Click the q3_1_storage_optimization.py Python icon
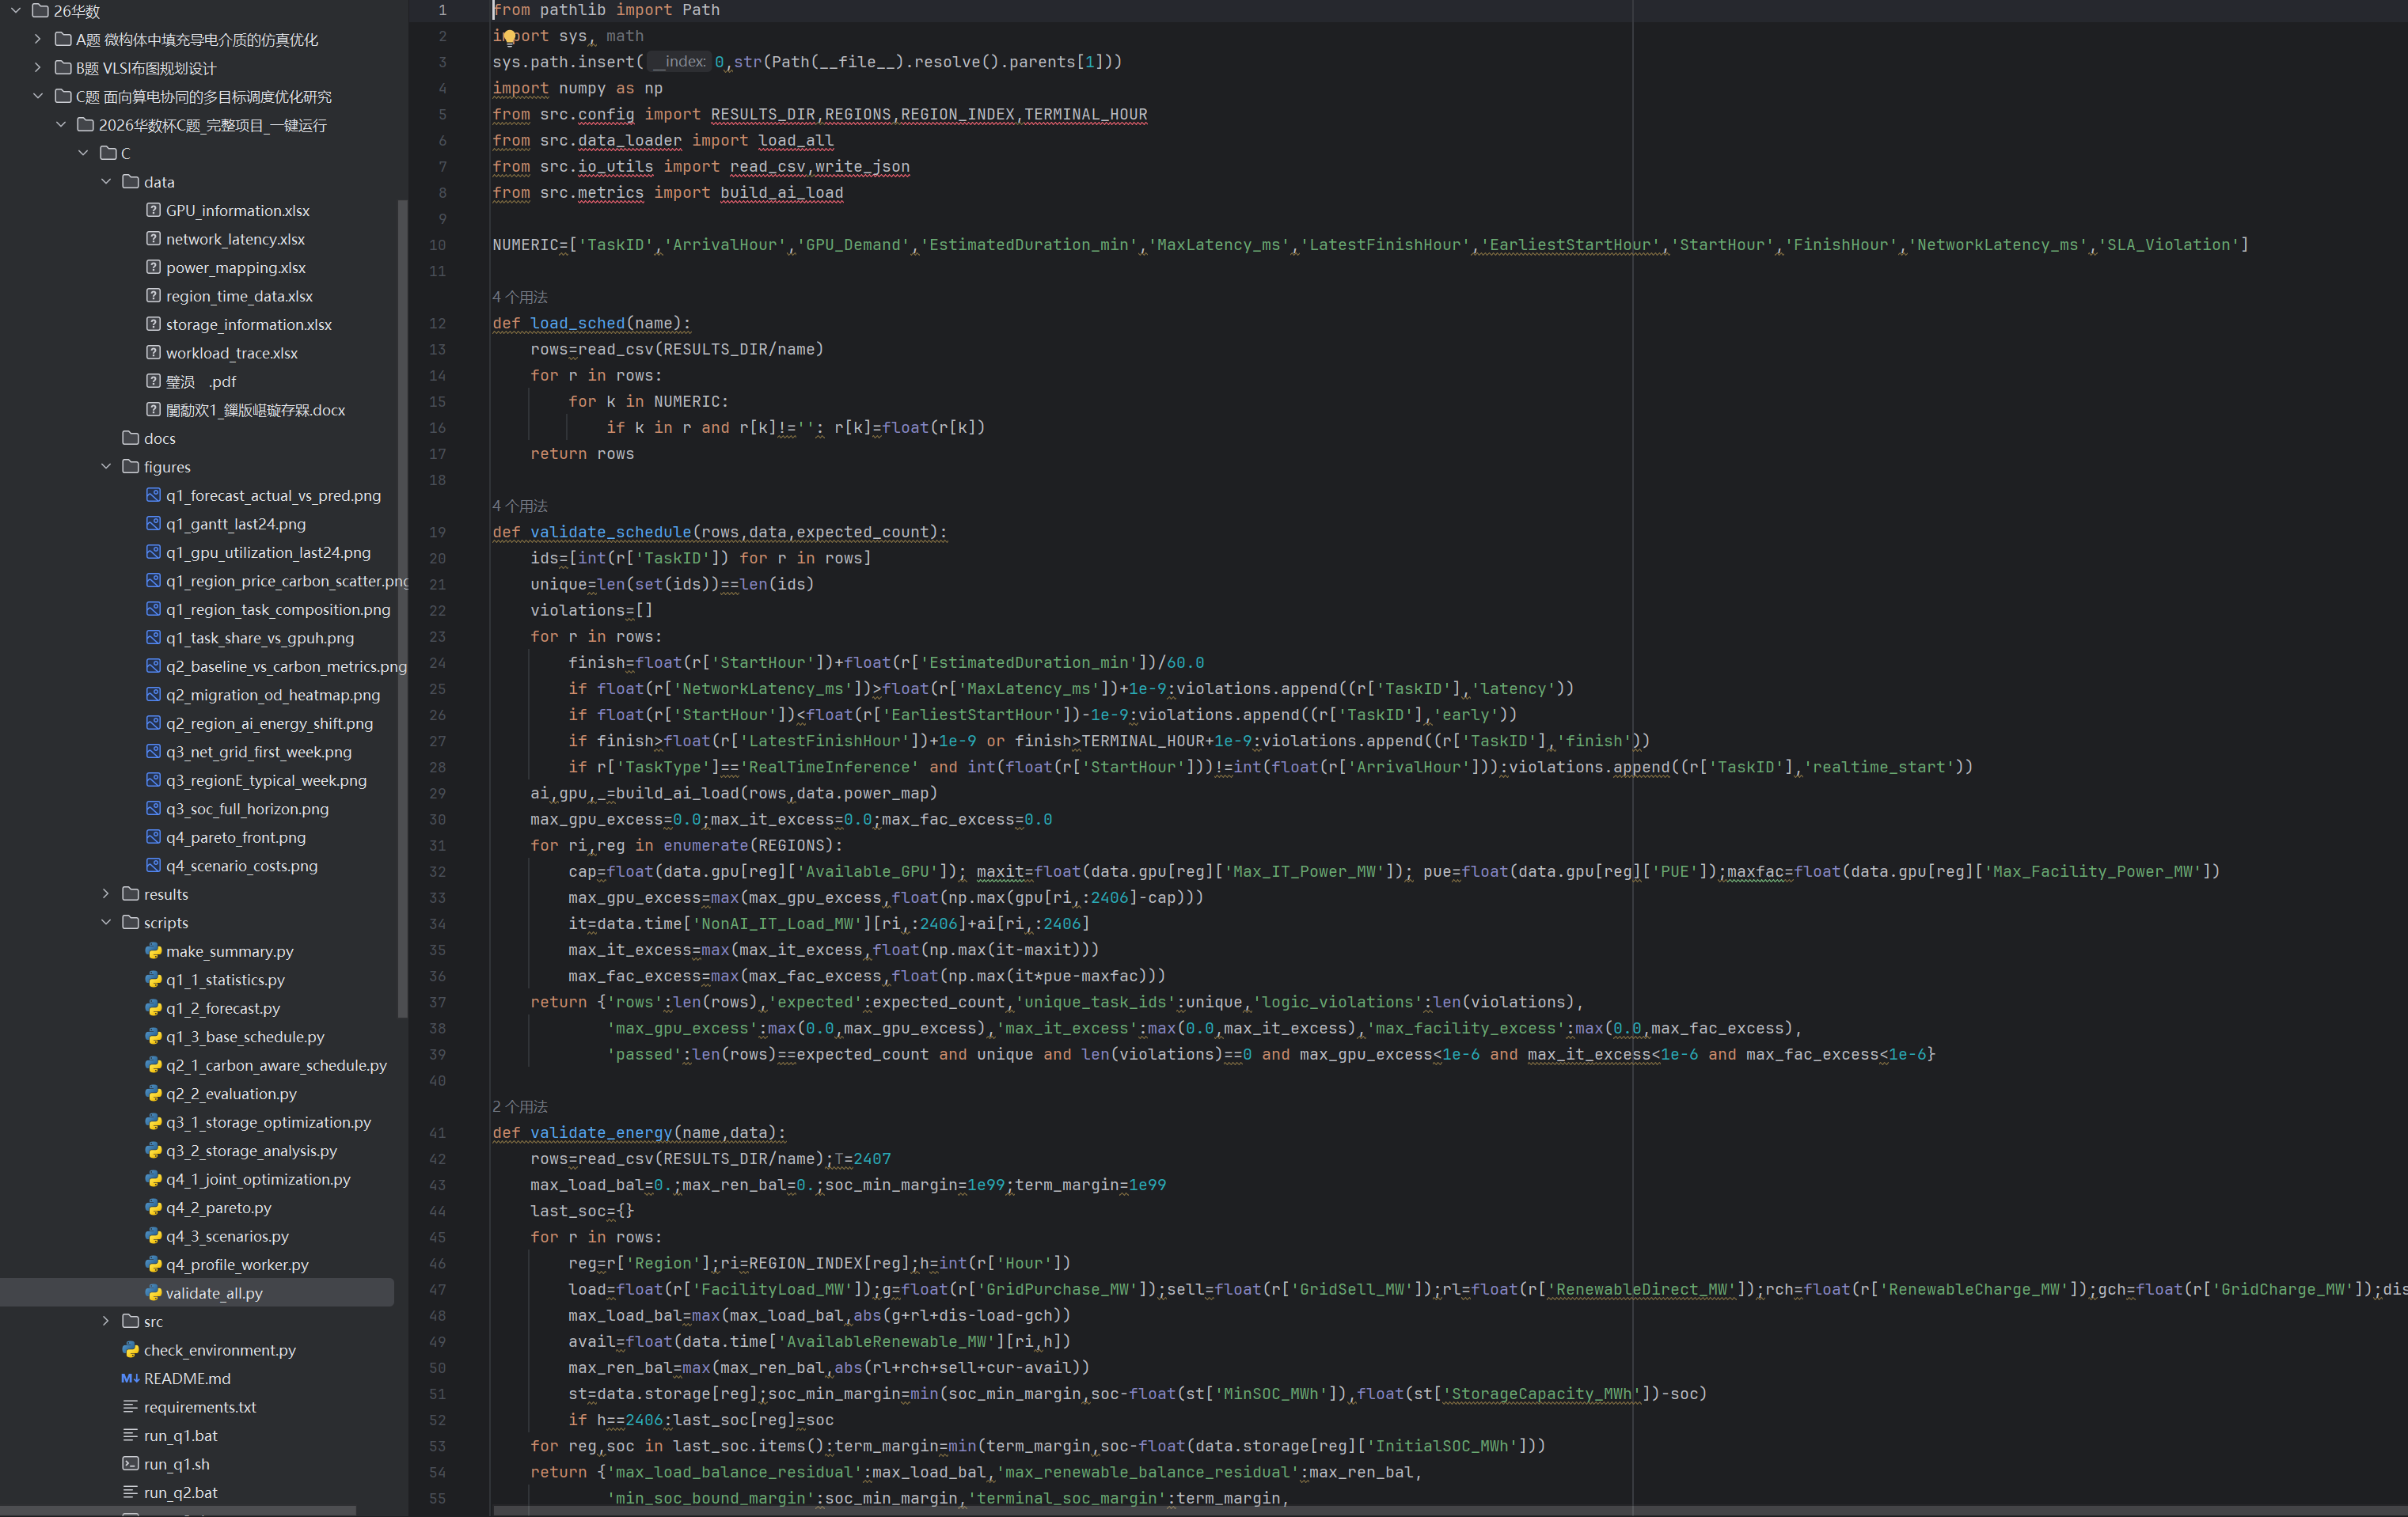Screen dimensions: 2408x1517 click(153, 1122)
